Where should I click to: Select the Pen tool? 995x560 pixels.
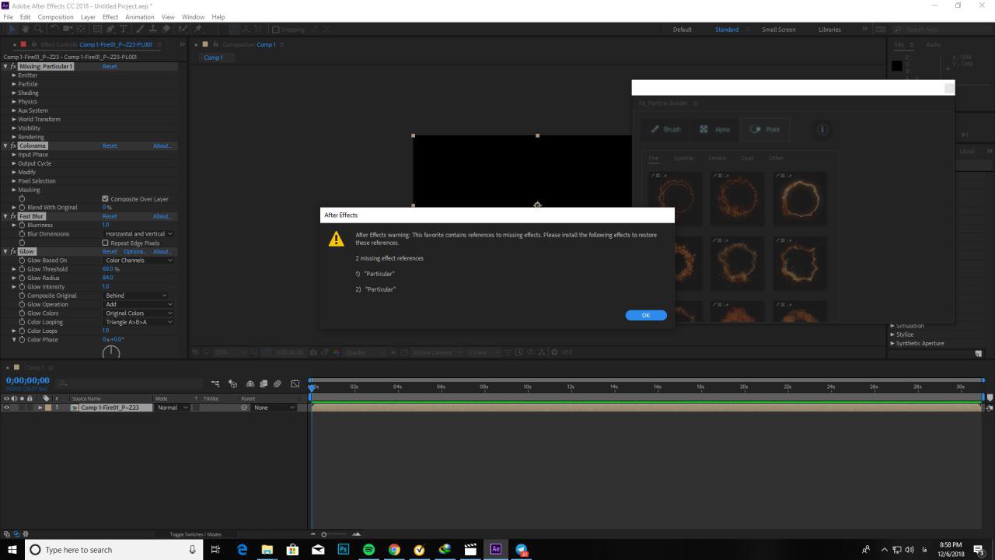coord(110,29)
